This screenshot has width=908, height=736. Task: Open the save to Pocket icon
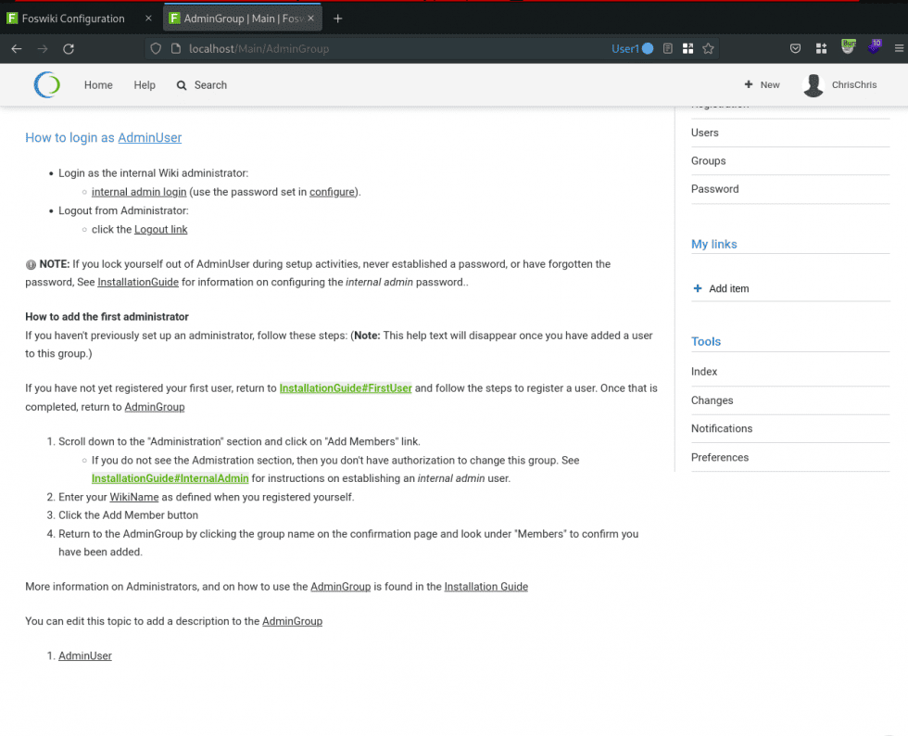click(795, 48)
